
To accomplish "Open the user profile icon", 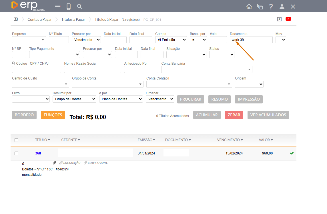I will click(x=282, y=7).
